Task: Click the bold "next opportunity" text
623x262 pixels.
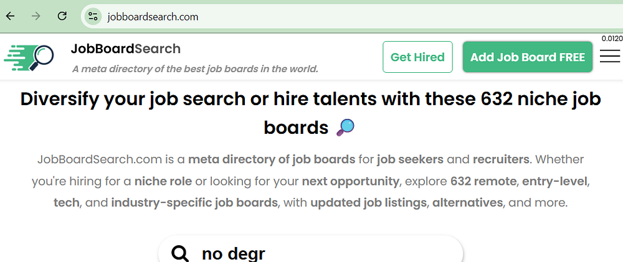Action: click(350, 182)
